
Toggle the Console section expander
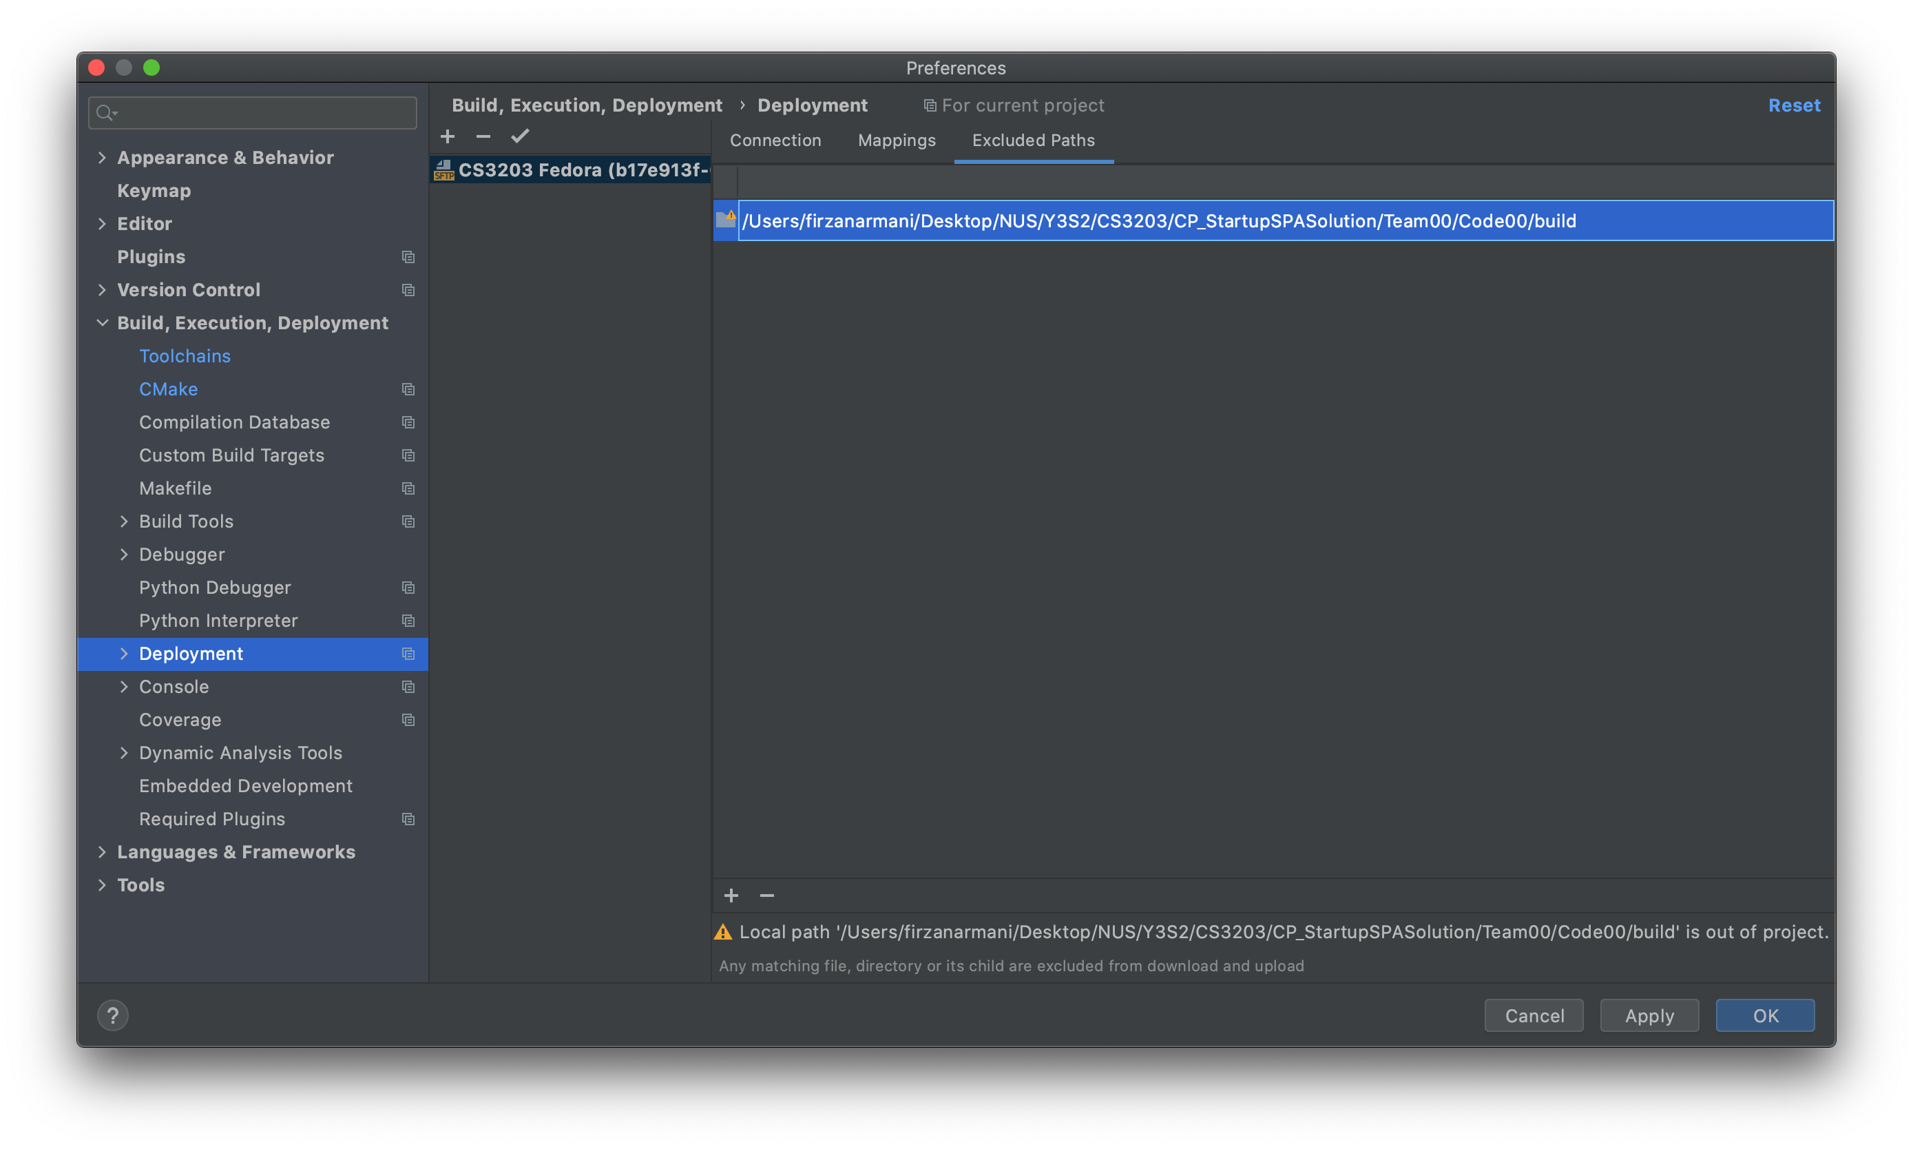pos(123,686)
